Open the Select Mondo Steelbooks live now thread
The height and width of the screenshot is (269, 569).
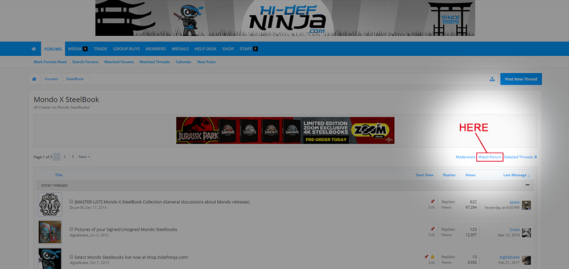coord(131,257)
